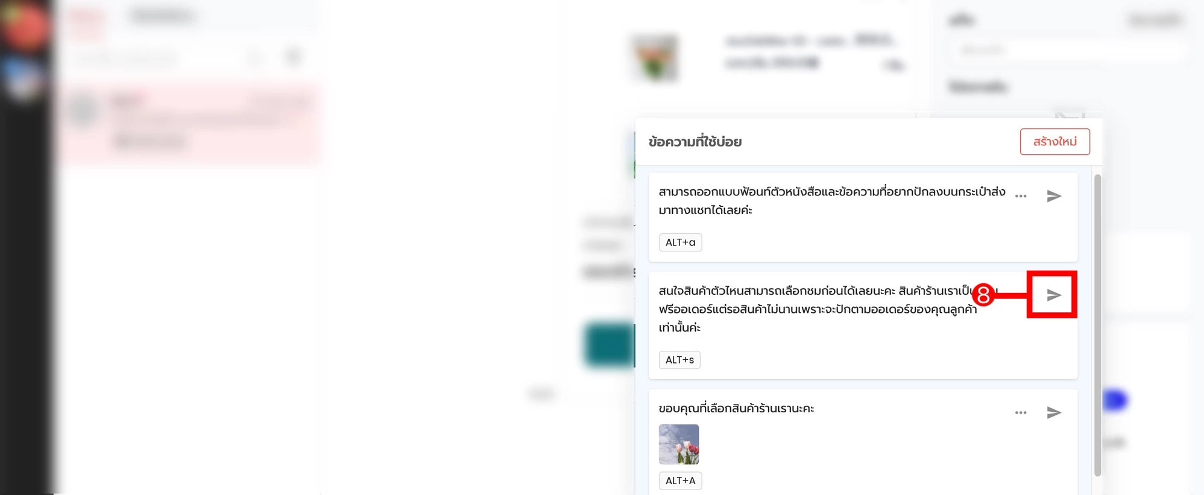Viewport: 1204px width, 495px height.
Task: Click the blue icon in the left sidebar
Action: [24, 79]
